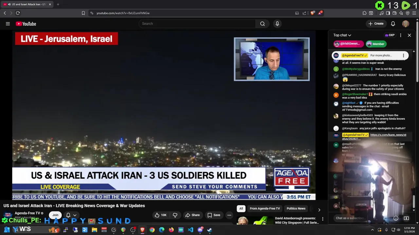Open Brave VPN shield icon

pyautogui.click(x=408, y=13)
